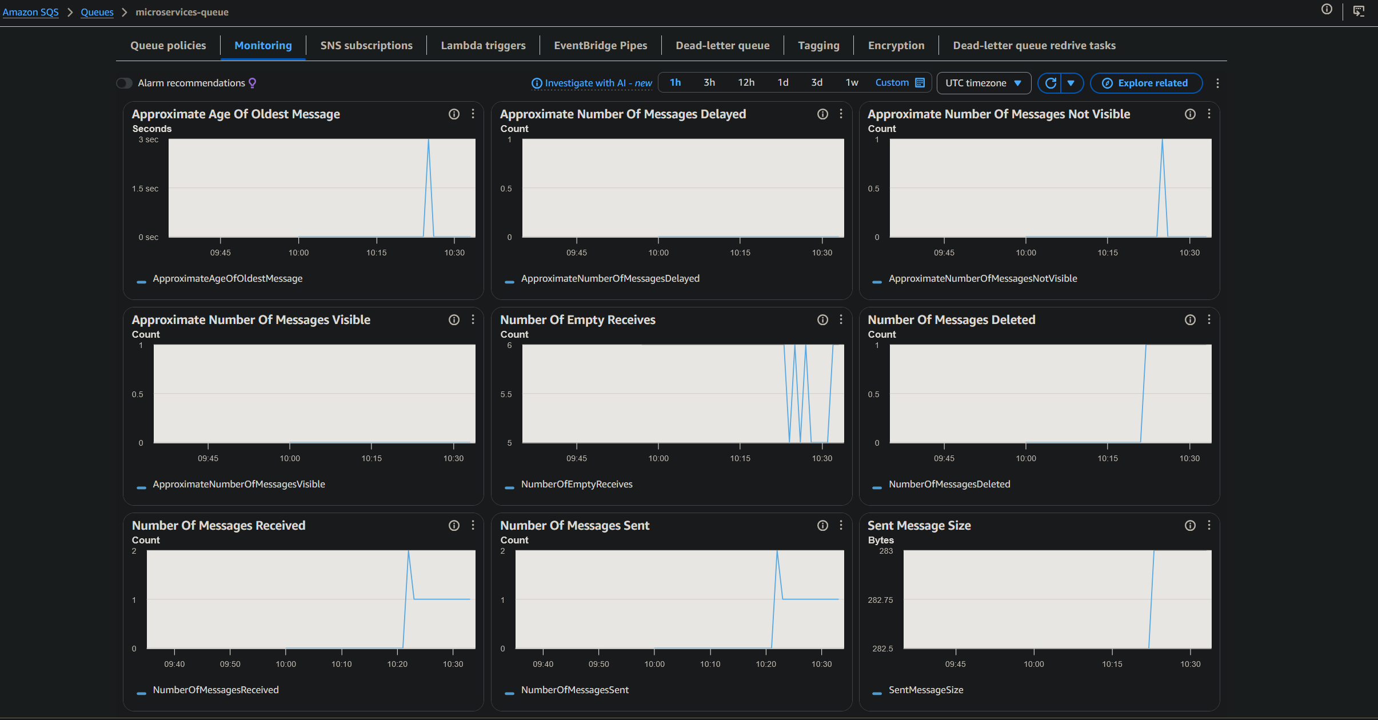Toggle NumberOfMessagesDeleted legend series
This screenshot has width=1378, height=720.
coord(941,485)
